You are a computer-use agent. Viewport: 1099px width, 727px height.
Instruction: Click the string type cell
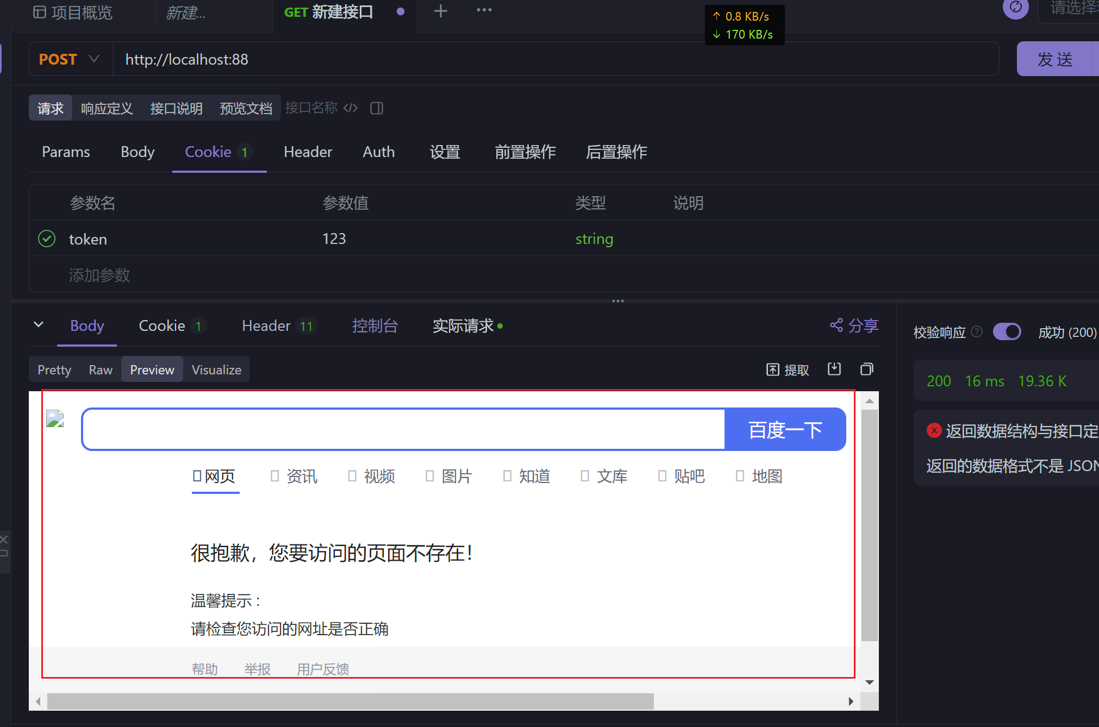[594, 239]
